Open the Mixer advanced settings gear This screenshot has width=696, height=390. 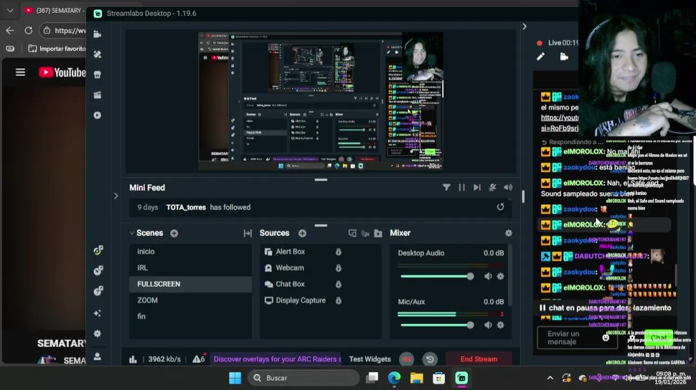508,233
